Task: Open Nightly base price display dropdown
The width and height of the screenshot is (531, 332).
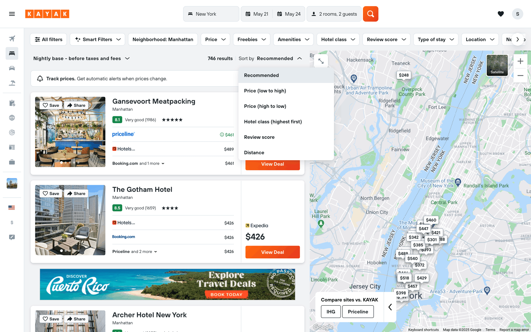Action: pos(82,58)
